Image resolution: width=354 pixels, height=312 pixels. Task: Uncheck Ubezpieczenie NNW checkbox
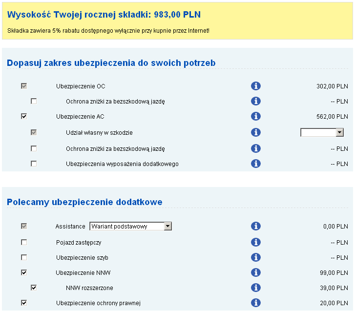[x=24, y=272]
